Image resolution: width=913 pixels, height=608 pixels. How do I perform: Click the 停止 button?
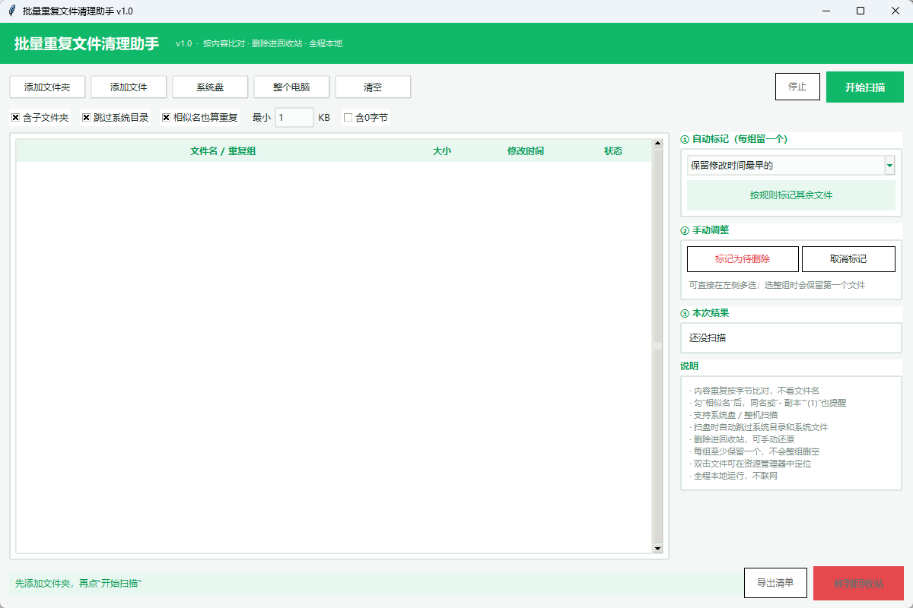pyautogui.click(x=797, y=87)
